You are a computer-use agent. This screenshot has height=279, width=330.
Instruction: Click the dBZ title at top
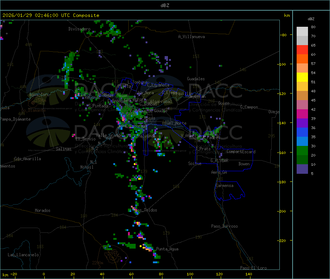(x=165, y=5)
